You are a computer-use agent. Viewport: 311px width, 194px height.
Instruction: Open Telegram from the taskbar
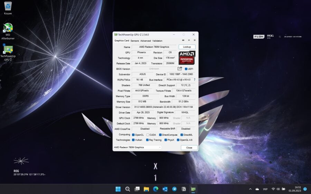[175, 189]
